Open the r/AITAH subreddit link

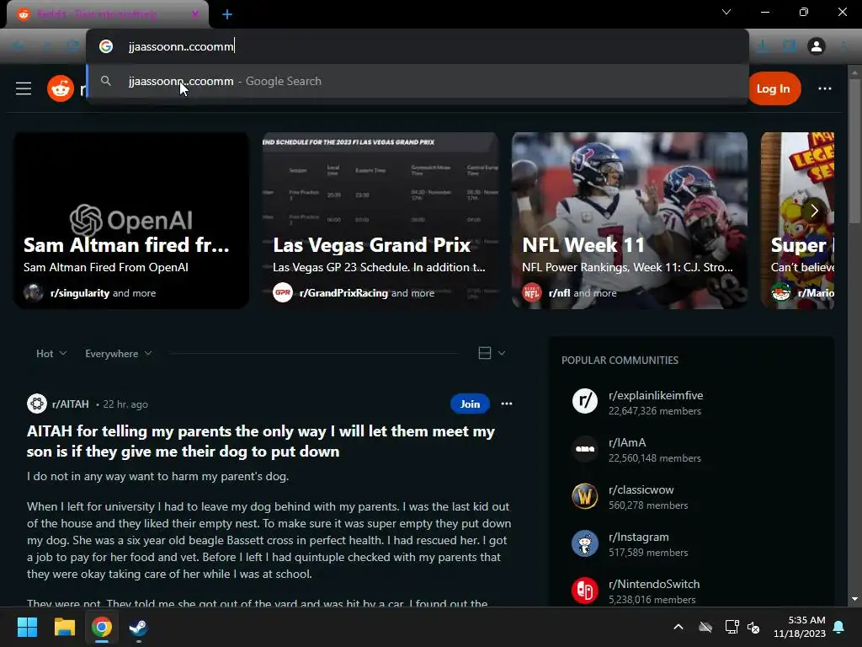[x=71, y=404]
